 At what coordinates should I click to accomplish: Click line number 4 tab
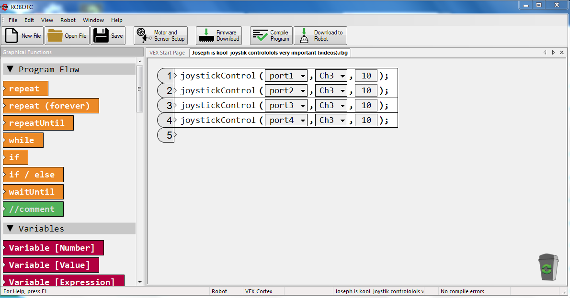click(166, 120)
